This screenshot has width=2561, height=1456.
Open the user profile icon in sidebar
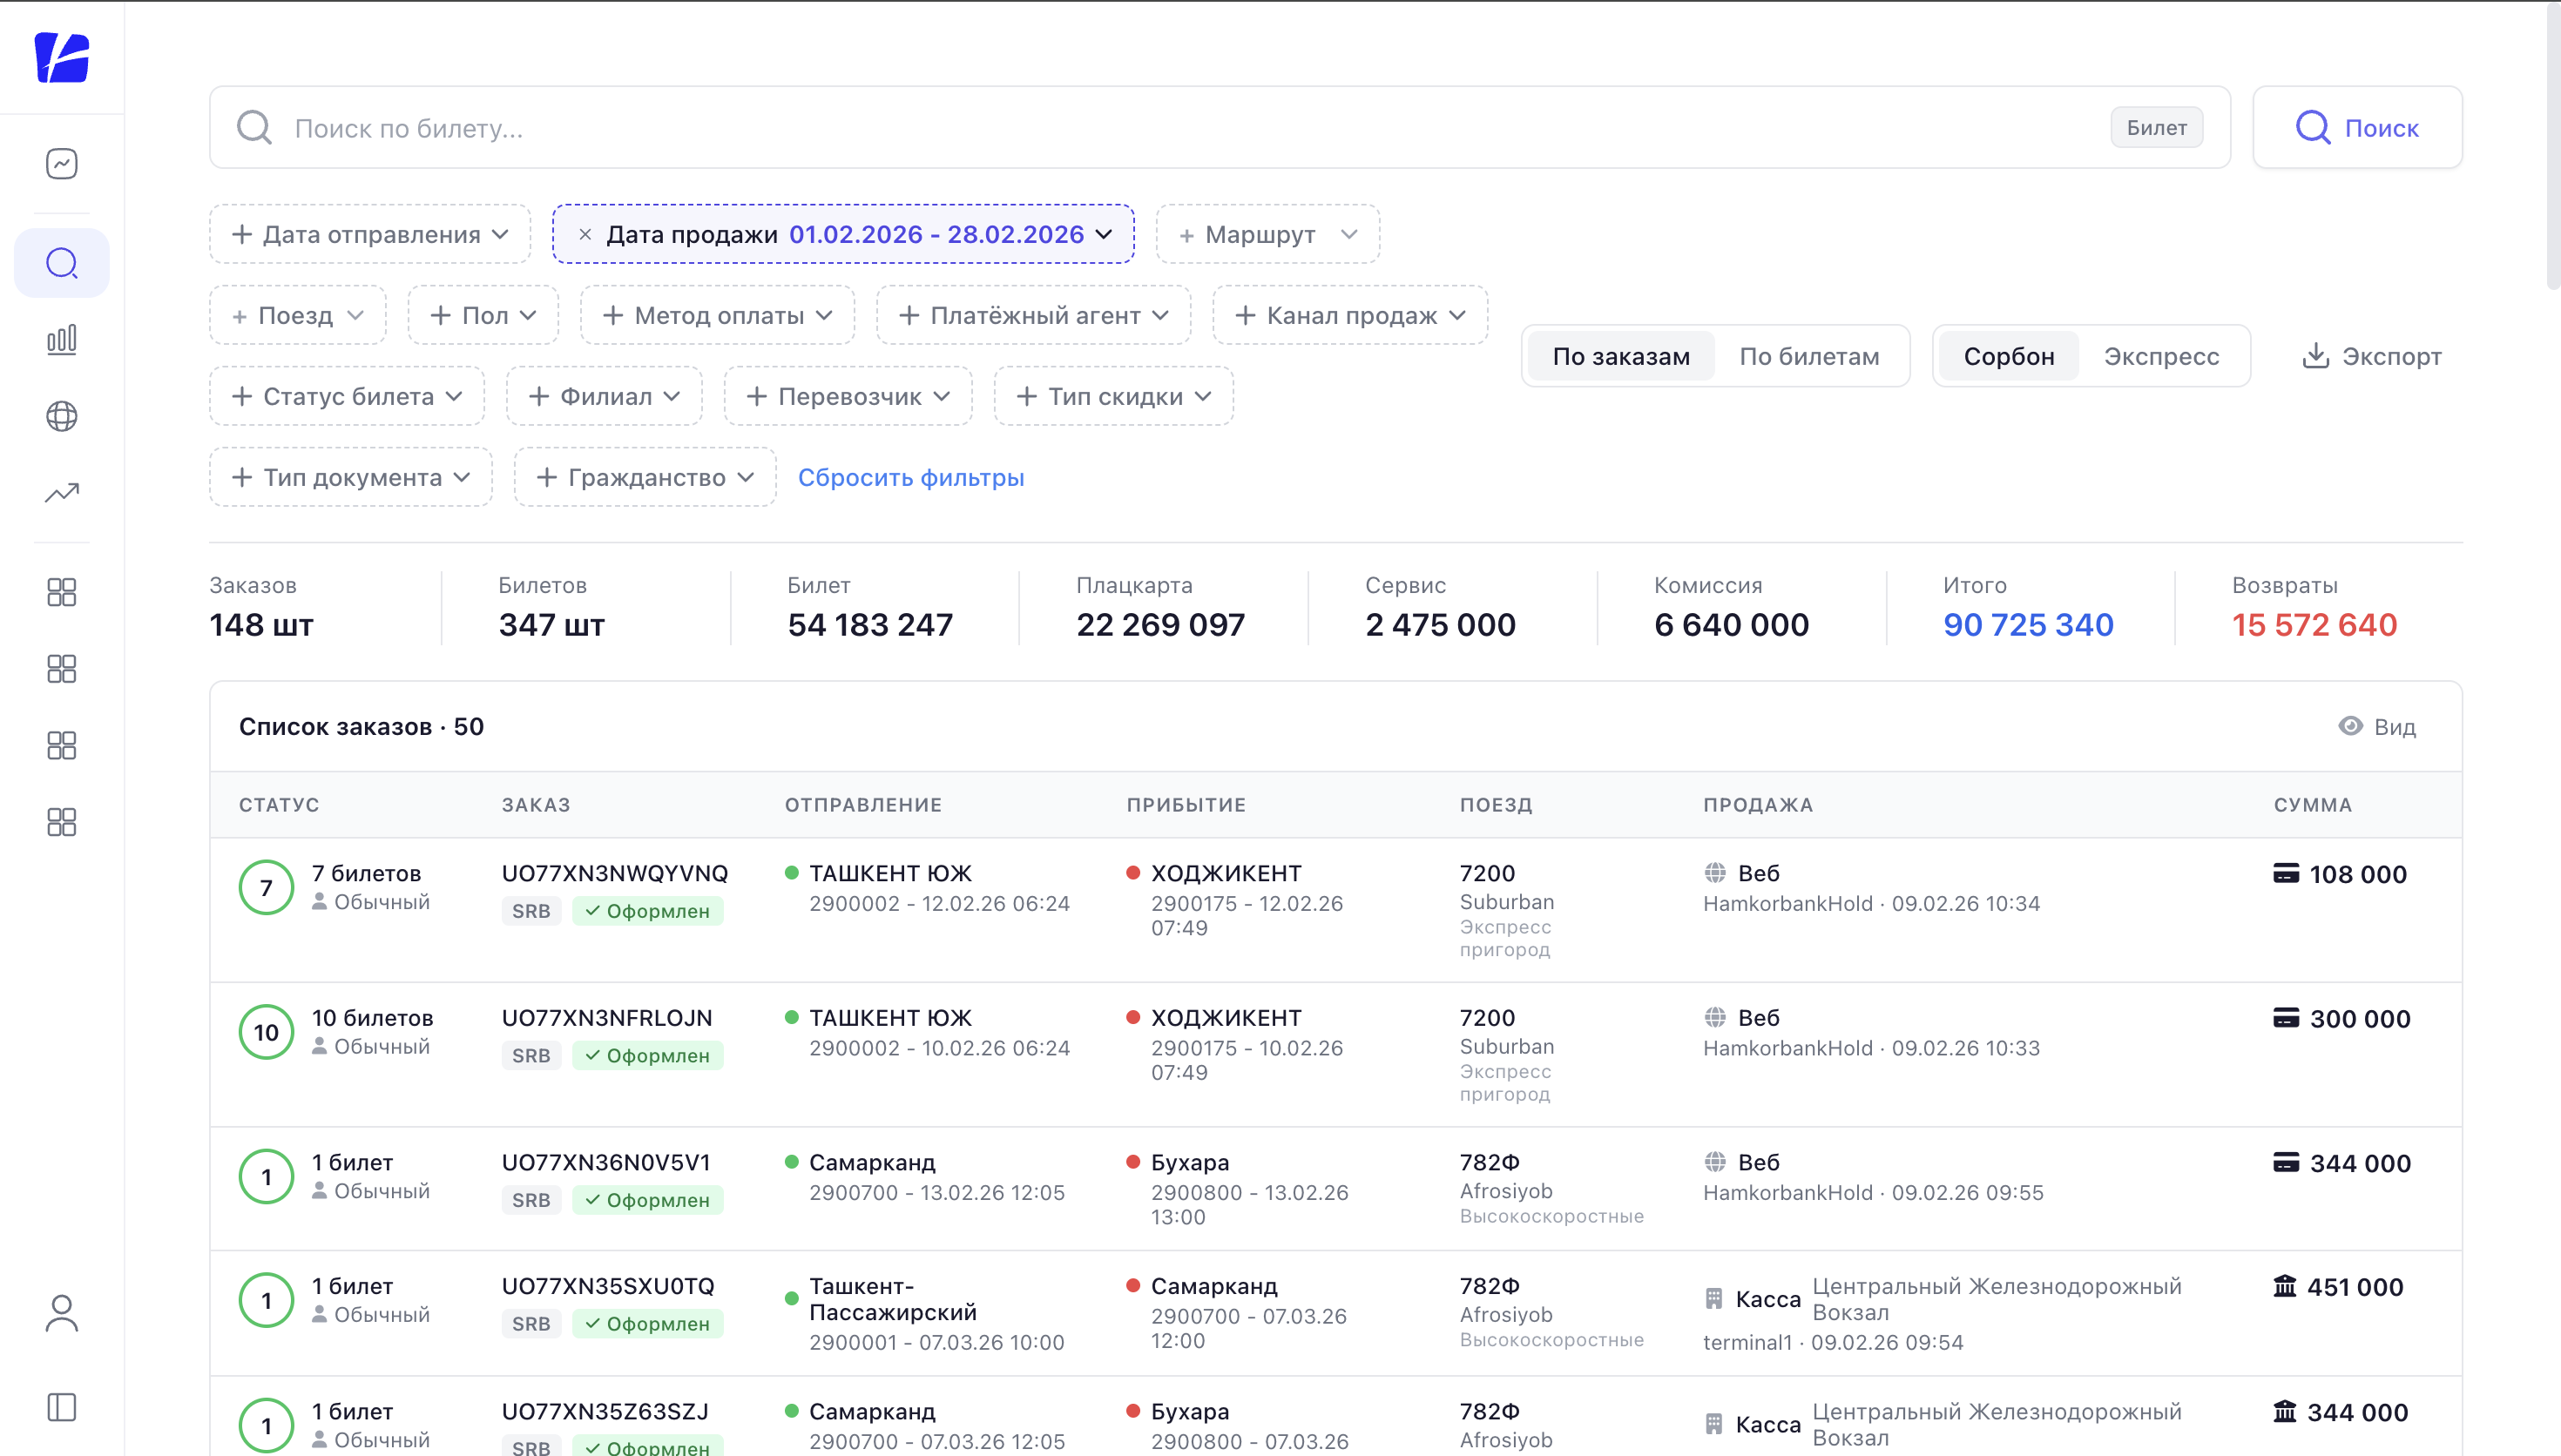tap(62, 1314)
